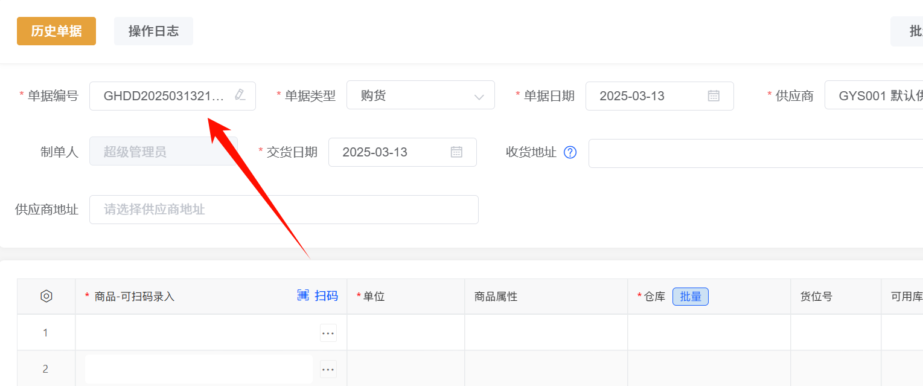Open calendar icon in 单据日期 field
The width and height of the screenshot is (923, 386).
[x=714, y=95]
